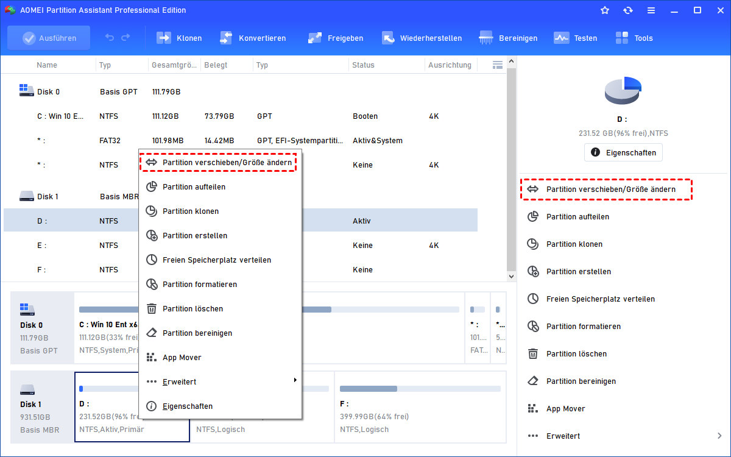Expand the Erweitert chevron in right panel
The image size is (731, 457).
click(719, 436)
